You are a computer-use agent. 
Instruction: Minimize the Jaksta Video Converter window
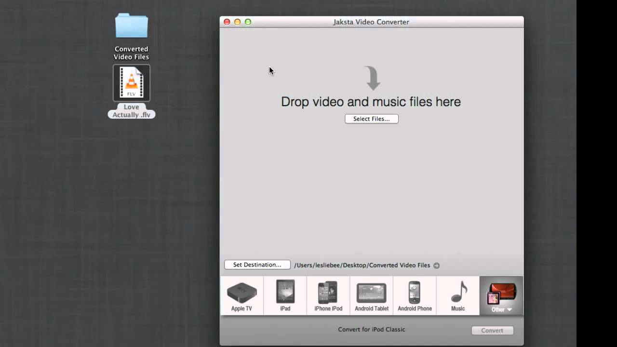click(x=237, y=22)
